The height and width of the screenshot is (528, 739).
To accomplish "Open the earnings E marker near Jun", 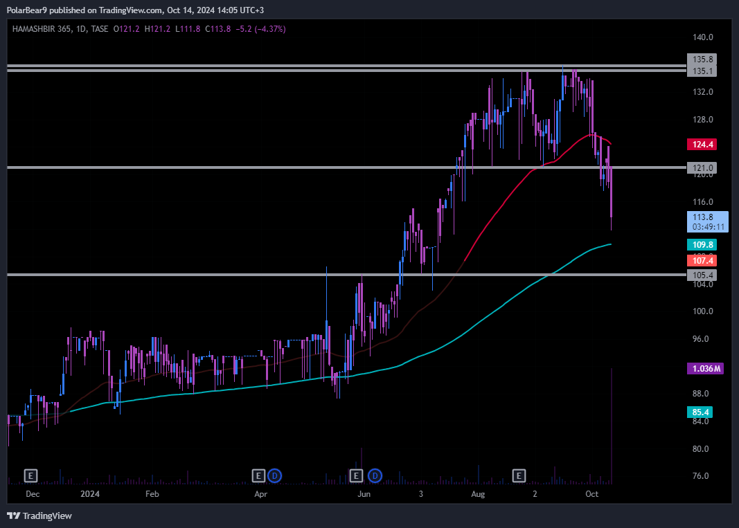I will tap(356, 475).
